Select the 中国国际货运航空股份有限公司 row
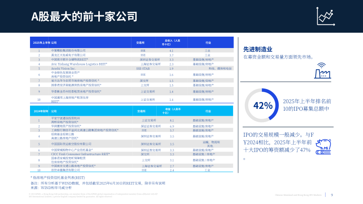Image resolution: width=363 pixels, height=204 pixels. pyautogui.click(x=131, y=144)
